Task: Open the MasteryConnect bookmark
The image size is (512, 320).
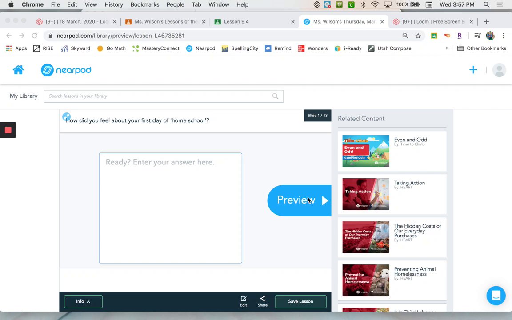Action: 156,48
